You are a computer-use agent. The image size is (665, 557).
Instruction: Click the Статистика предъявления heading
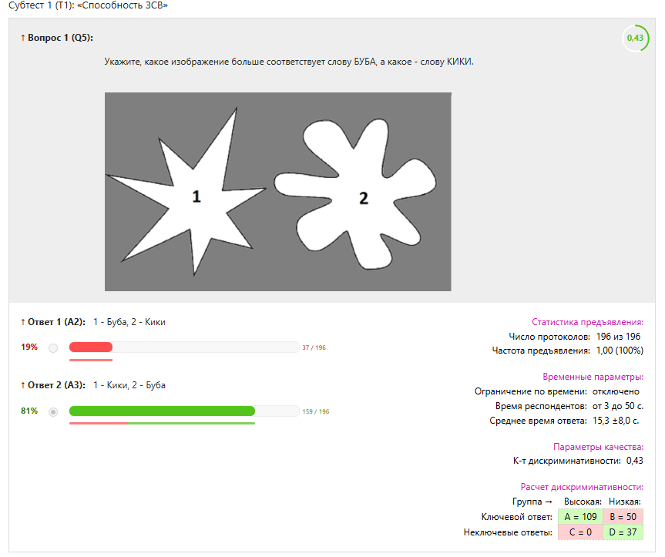(587, 322)
